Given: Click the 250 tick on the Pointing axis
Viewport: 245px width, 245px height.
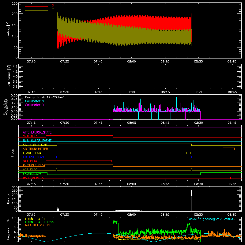Looking at the screenshot, I should pos(14,4).
